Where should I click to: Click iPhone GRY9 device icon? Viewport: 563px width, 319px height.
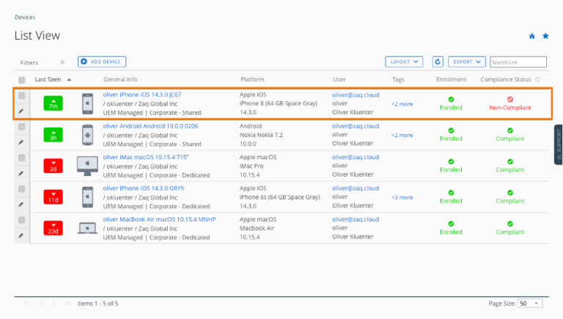point(87,197)
